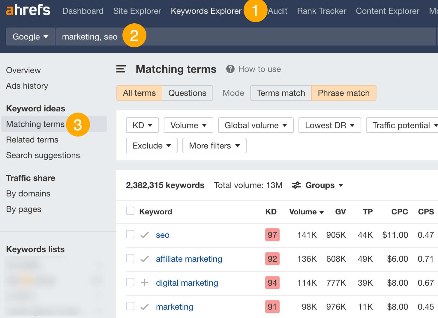Switch to the Questions tab
This screenshot has width=438, height=318.
pos(187,93)
